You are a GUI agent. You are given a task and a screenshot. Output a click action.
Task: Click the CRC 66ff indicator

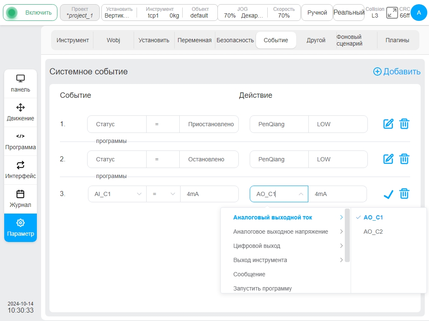(x=404, y=13)
